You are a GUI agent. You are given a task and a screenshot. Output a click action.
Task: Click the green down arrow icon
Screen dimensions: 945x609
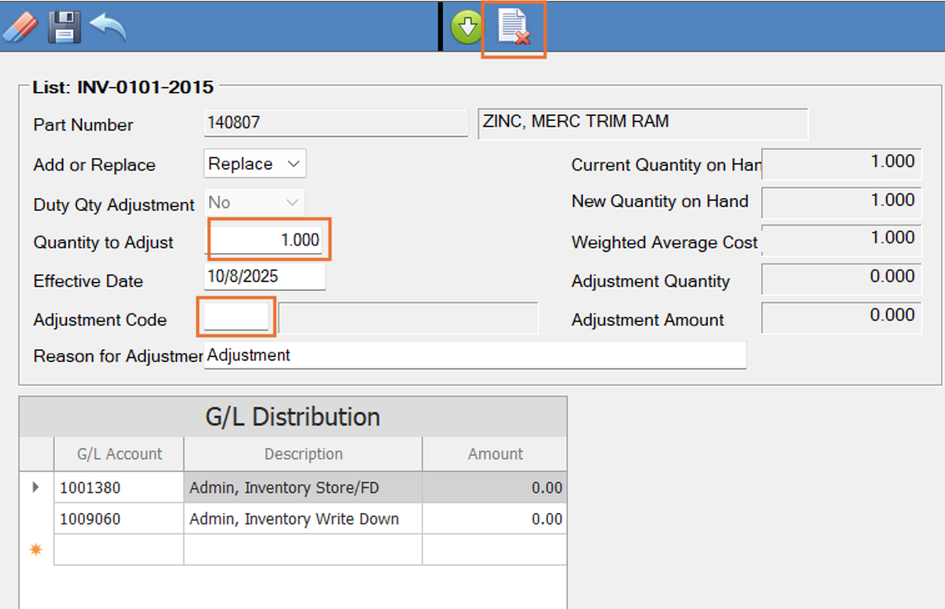(467, 29)
